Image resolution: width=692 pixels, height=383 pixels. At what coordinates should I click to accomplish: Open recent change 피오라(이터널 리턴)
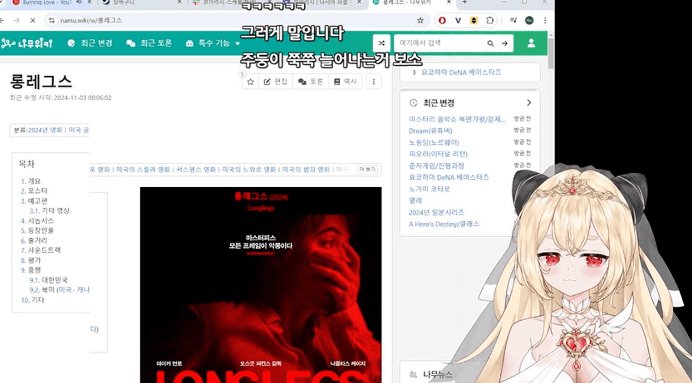[x=438, y=154]
